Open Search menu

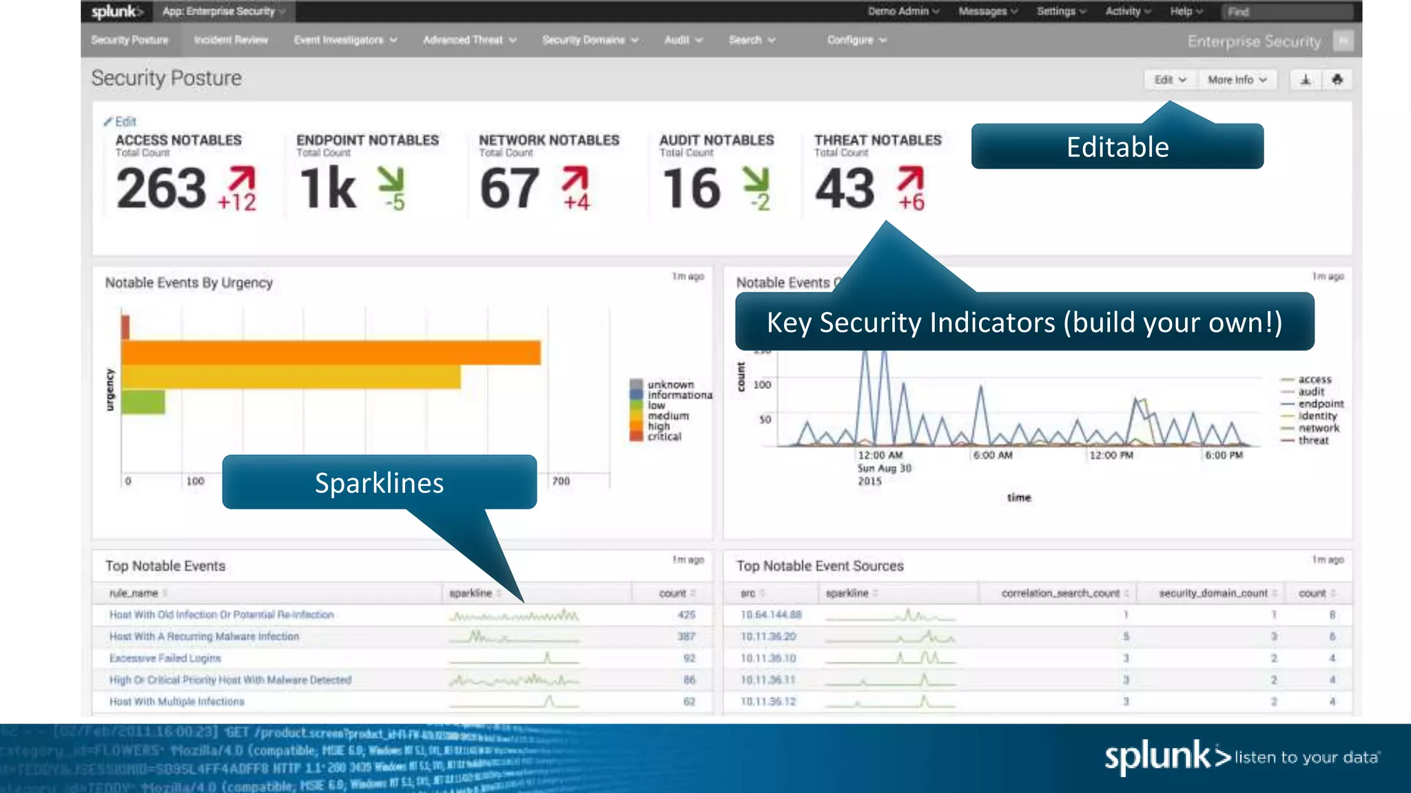coord(752,41)
